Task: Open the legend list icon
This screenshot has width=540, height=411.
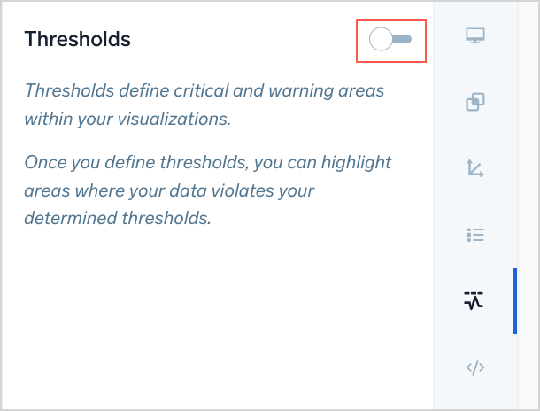Action: (x=475, y=235)
